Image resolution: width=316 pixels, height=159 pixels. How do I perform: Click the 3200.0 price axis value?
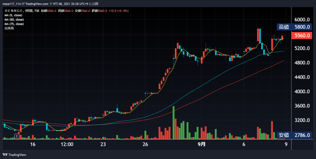tap(302, 120)
